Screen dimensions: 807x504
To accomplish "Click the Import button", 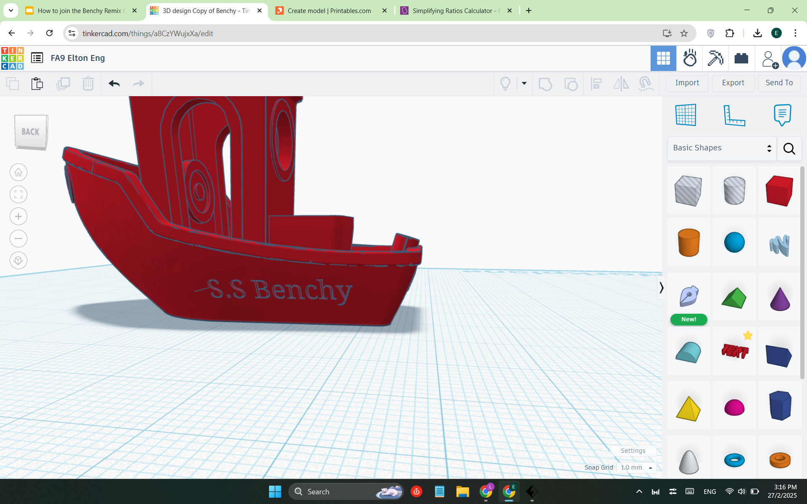I will [687, 83].
